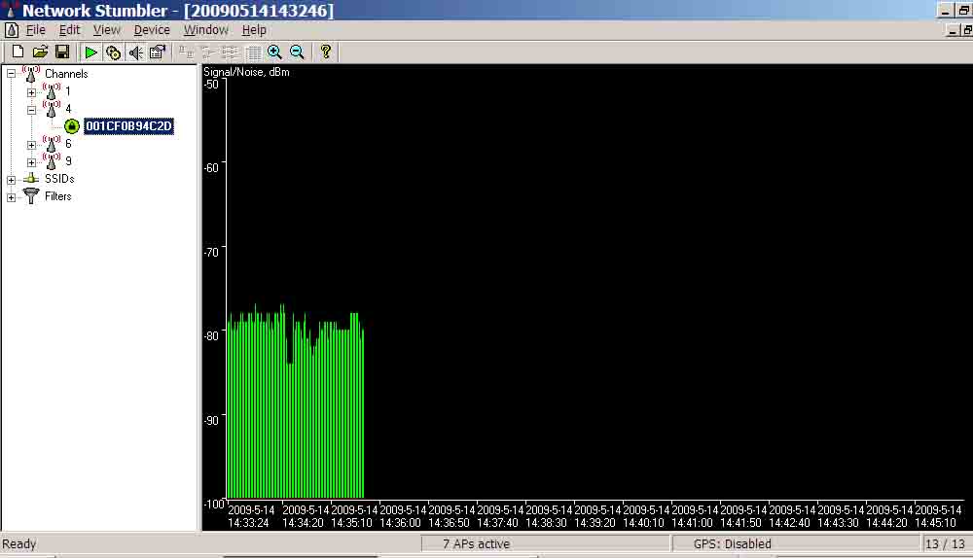Click the document icon left of the File menu
Screen dimensions: 973x558
point(11,30)
